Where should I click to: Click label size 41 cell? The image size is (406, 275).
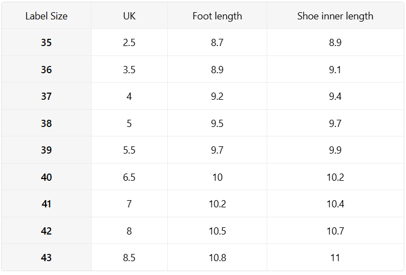coord(46,203)
